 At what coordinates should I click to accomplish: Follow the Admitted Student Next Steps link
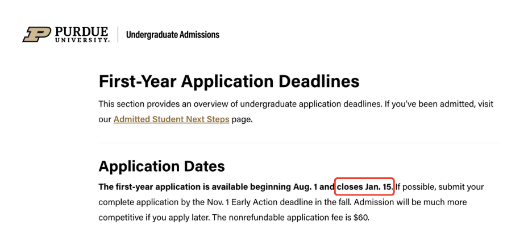coord(171,119)
